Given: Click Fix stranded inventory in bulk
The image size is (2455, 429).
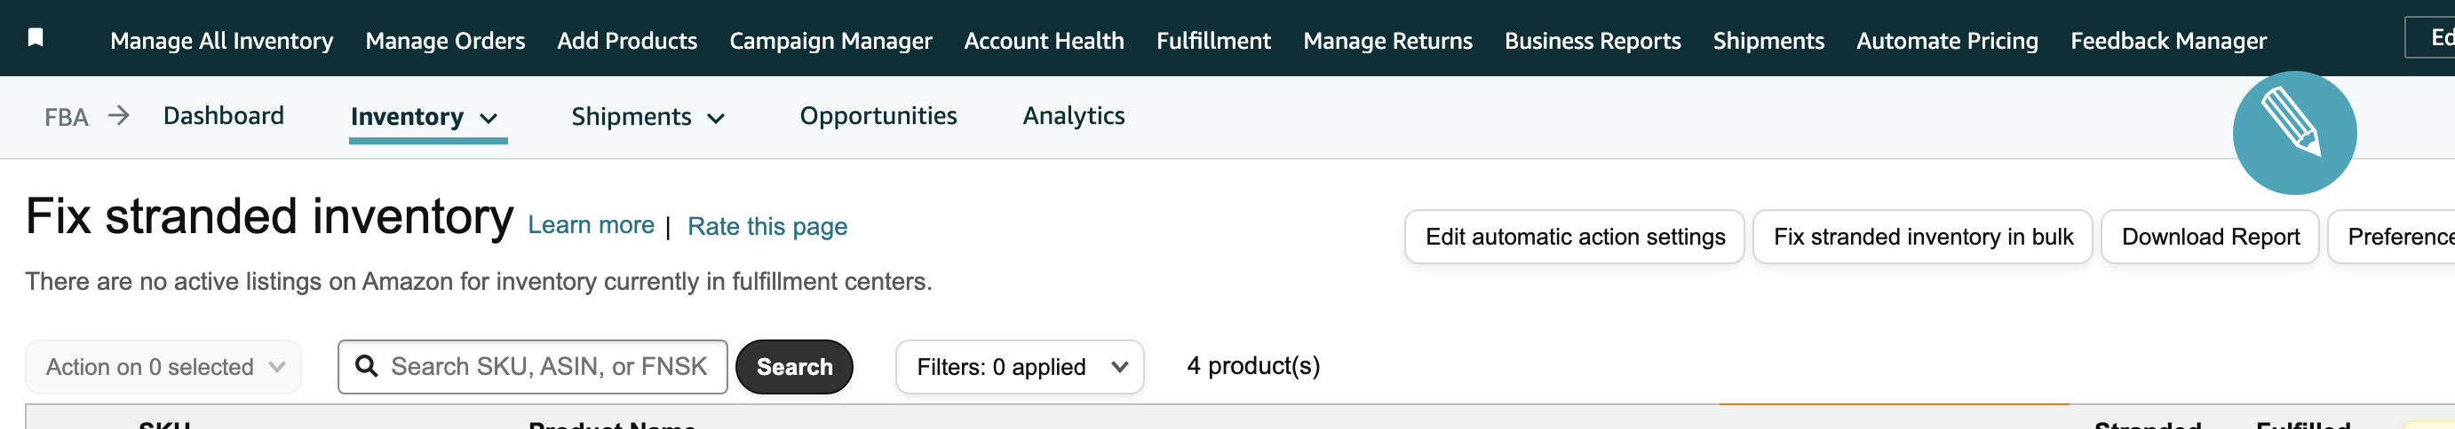Looking at the screenshot, I should [x=1922, y=237].
